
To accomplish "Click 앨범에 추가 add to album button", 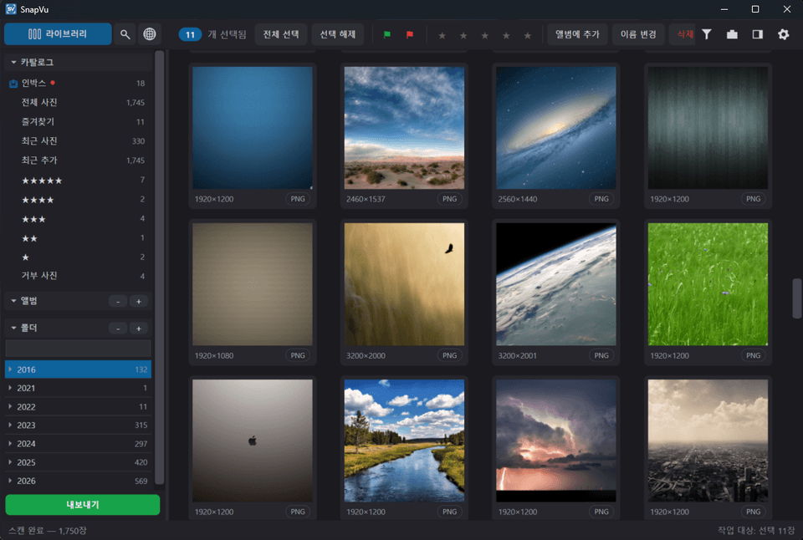I will point(577,34).
